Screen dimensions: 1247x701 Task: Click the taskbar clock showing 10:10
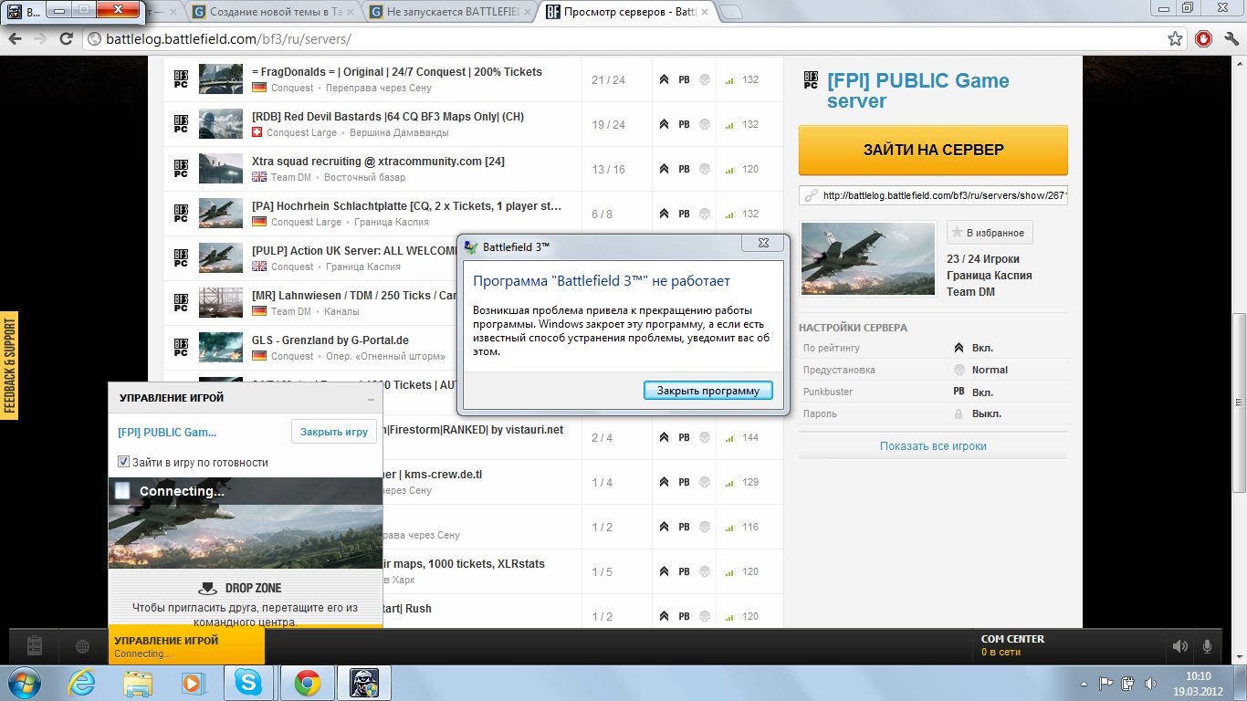(1197, 683)
